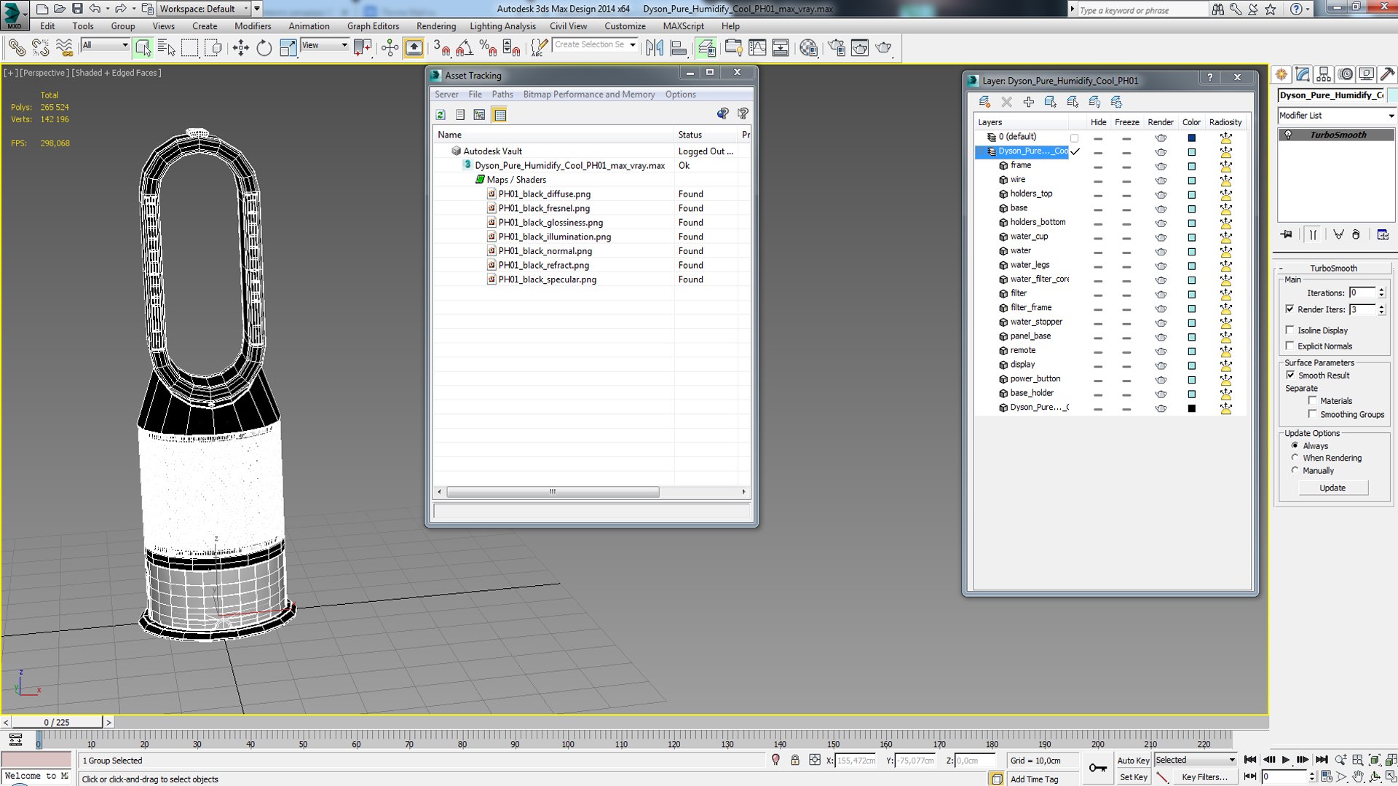Viewport: 1398px width, 786px height.
Task: Click the Unlink Selection tool
Action: [41, 48]
